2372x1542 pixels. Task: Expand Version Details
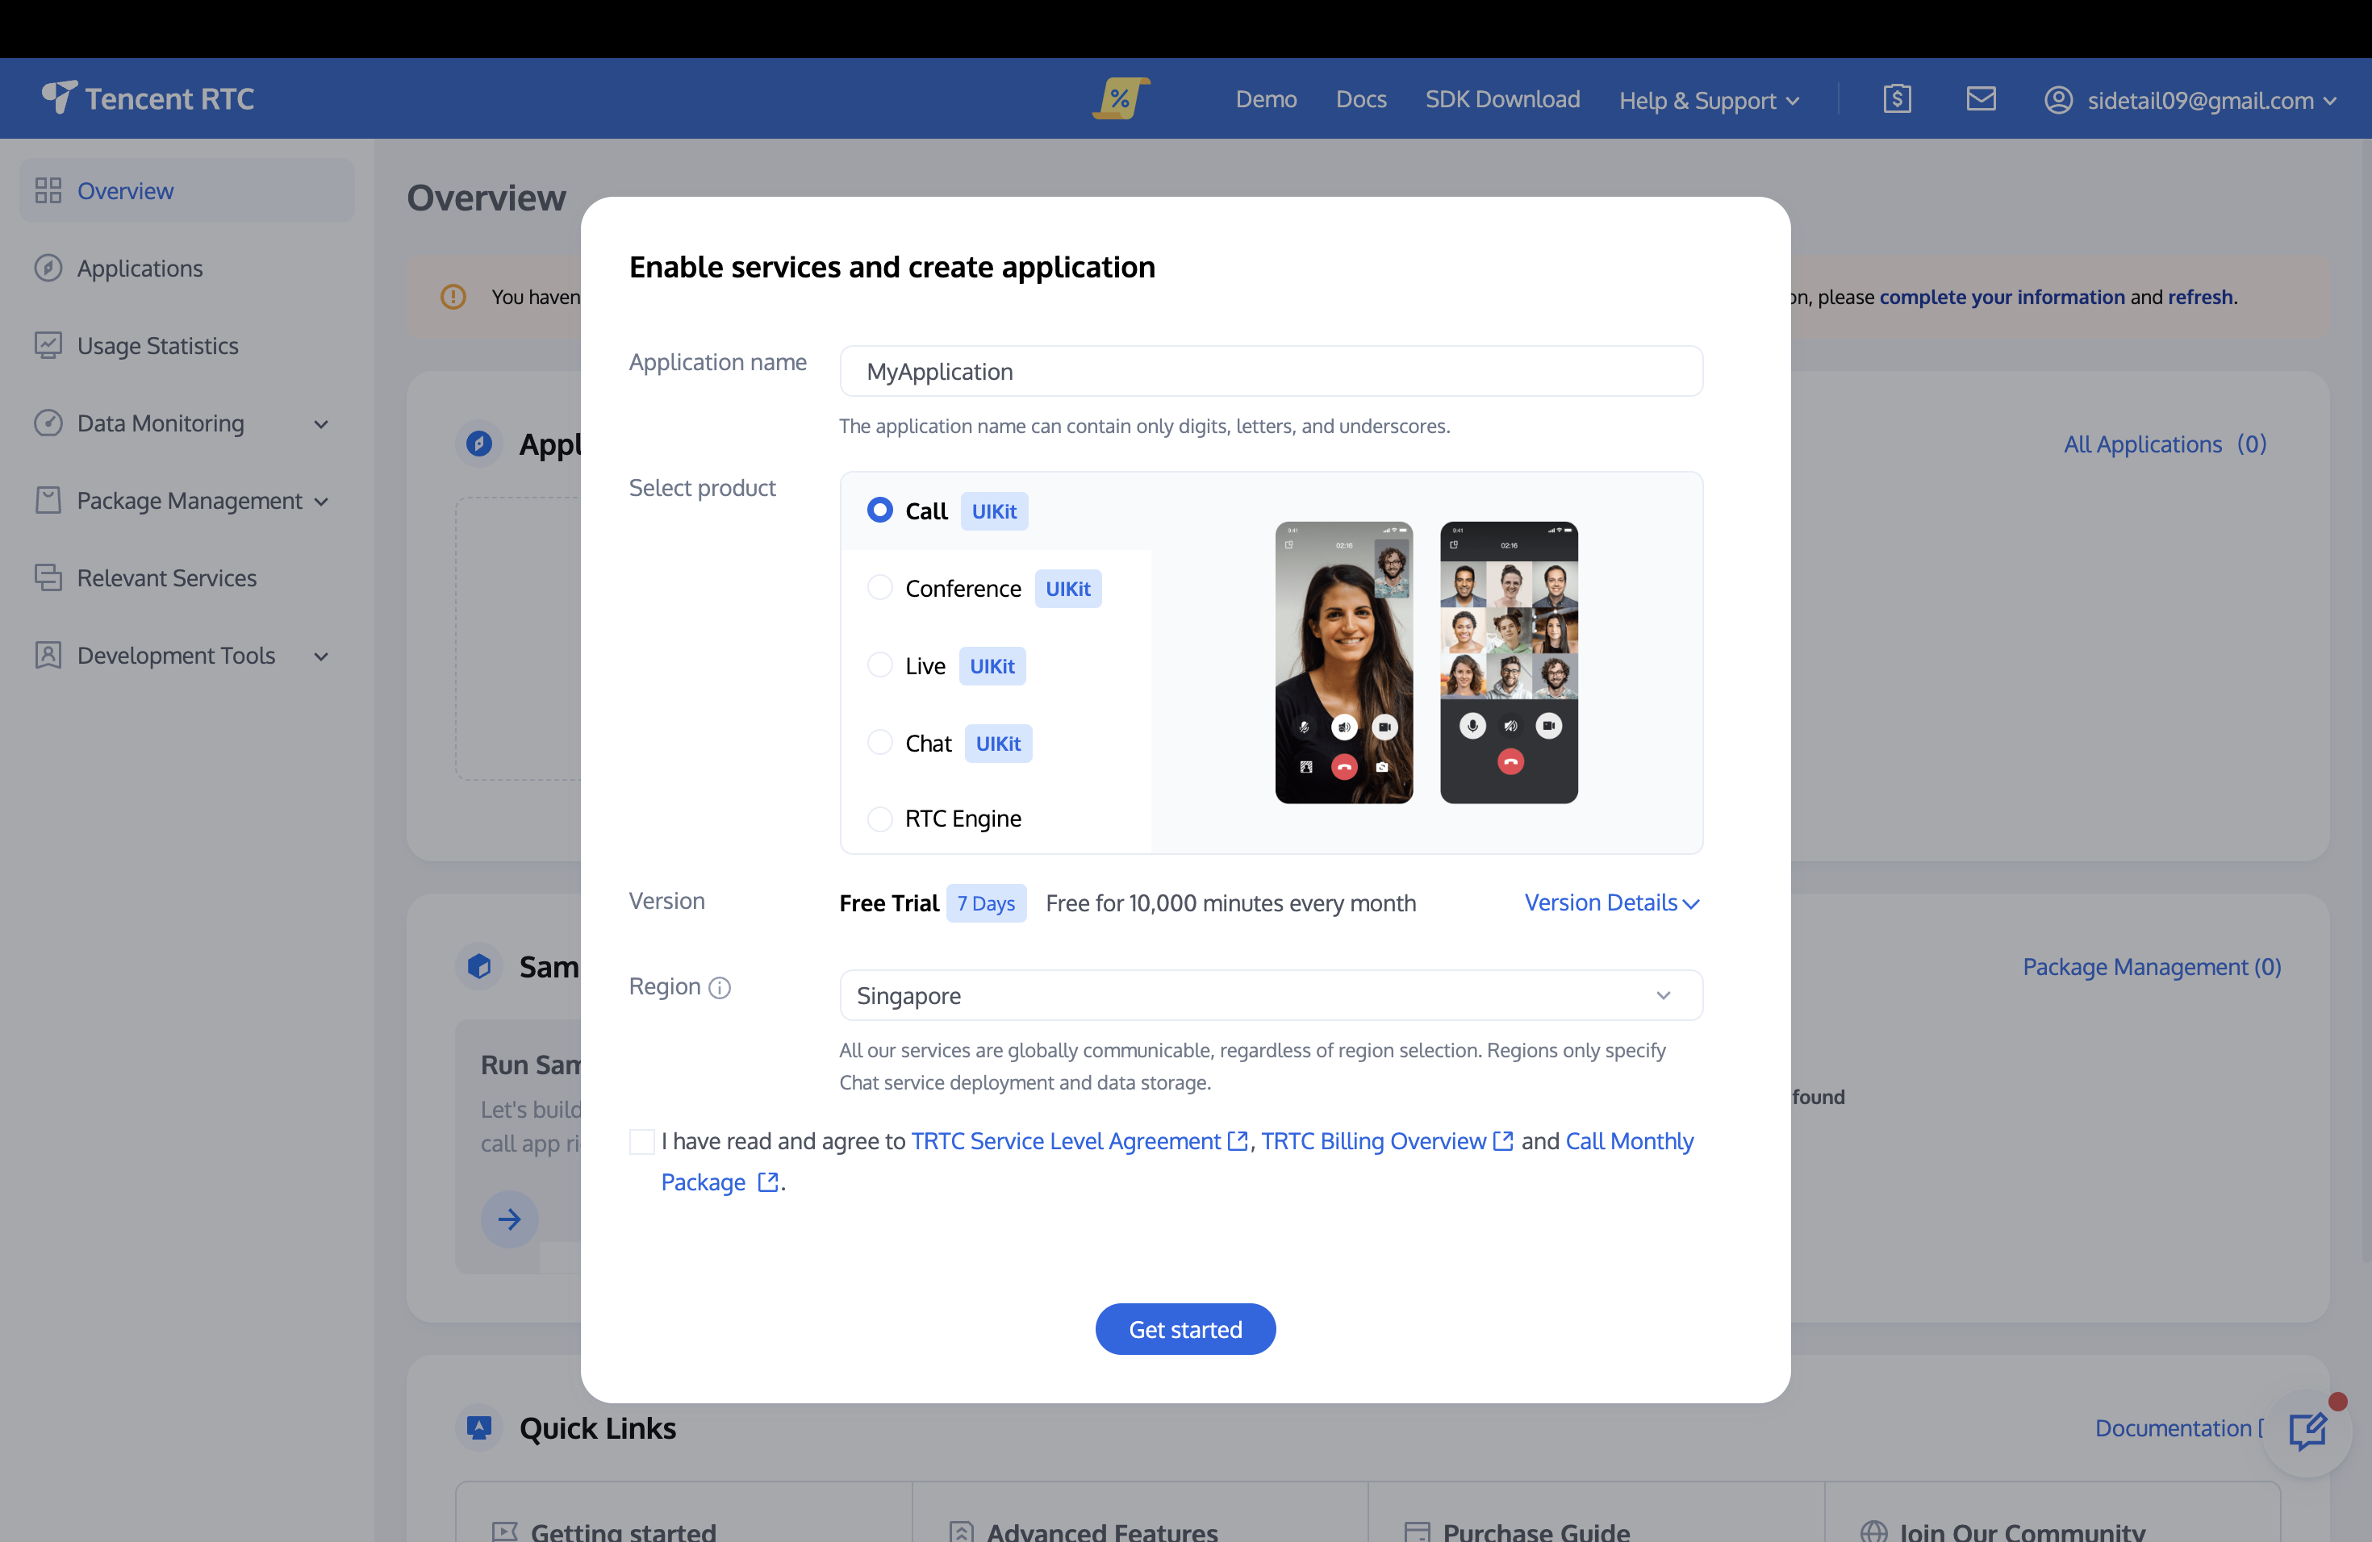[1610, 902]
